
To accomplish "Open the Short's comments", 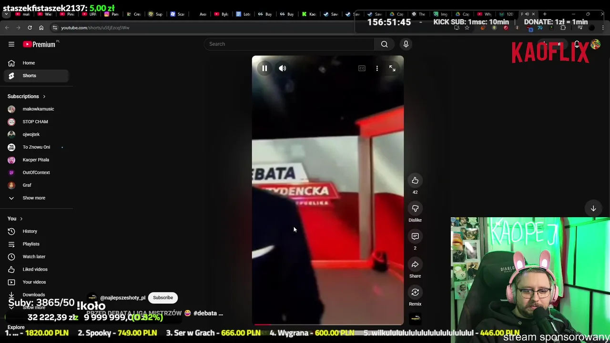I will tap(415, 236).
